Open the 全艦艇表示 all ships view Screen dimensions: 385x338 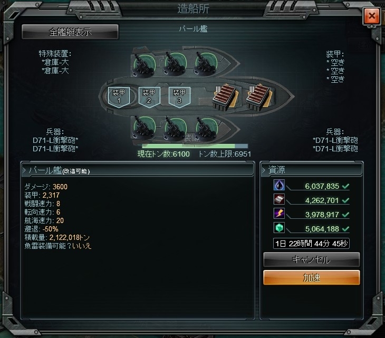point(70,32)
